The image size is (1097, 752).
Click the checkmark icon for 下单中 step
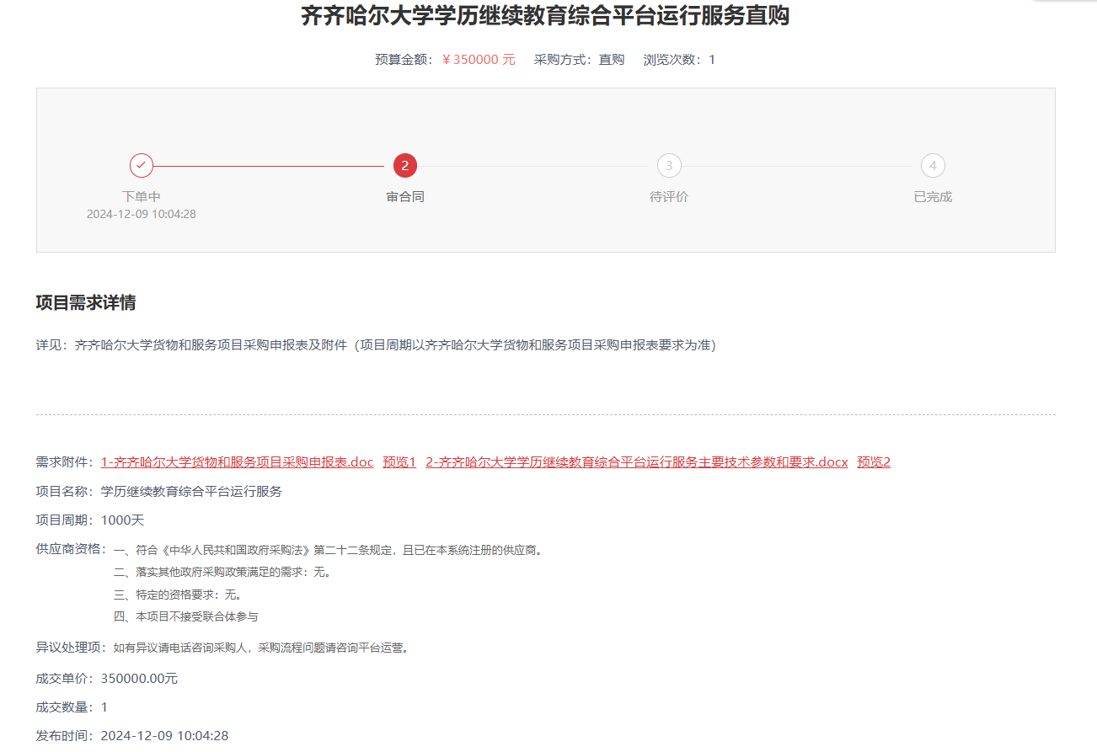(142, 166)
